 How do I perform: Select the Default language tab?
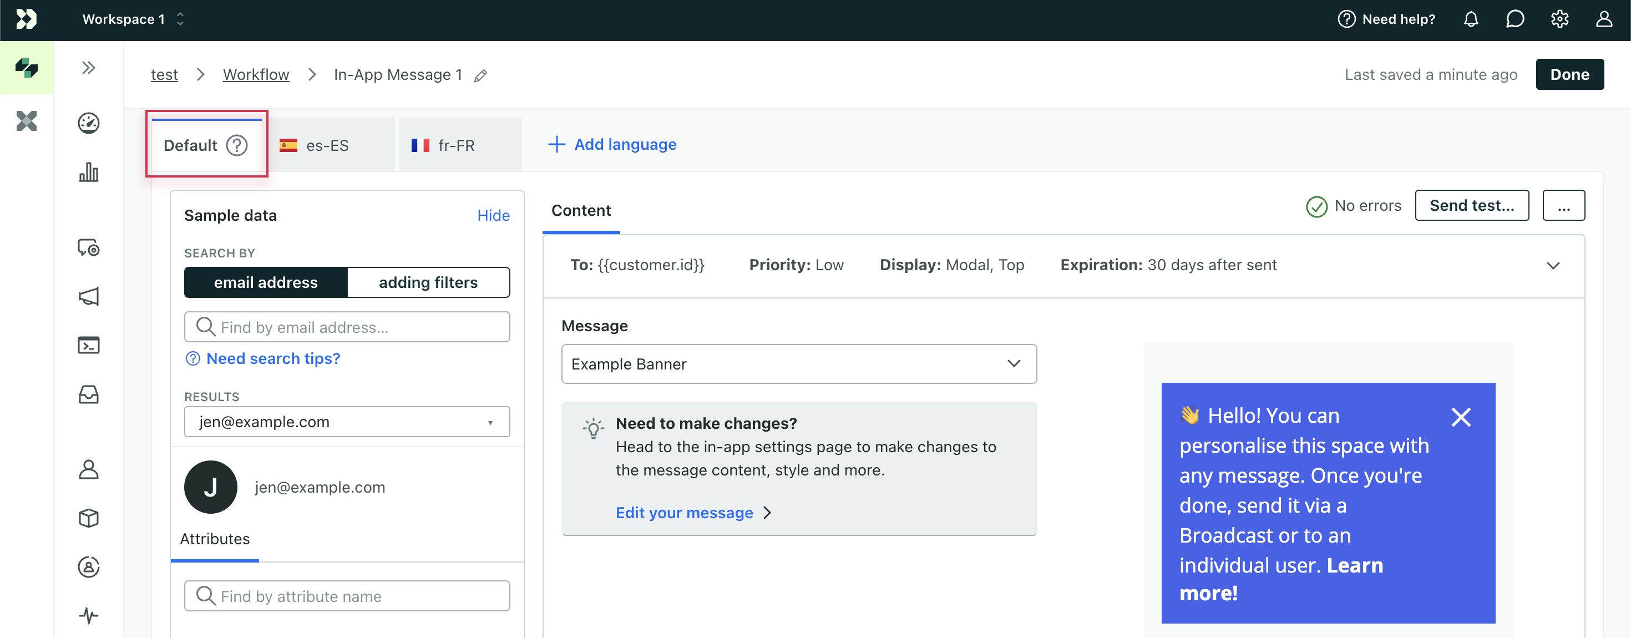coord(206,145)
